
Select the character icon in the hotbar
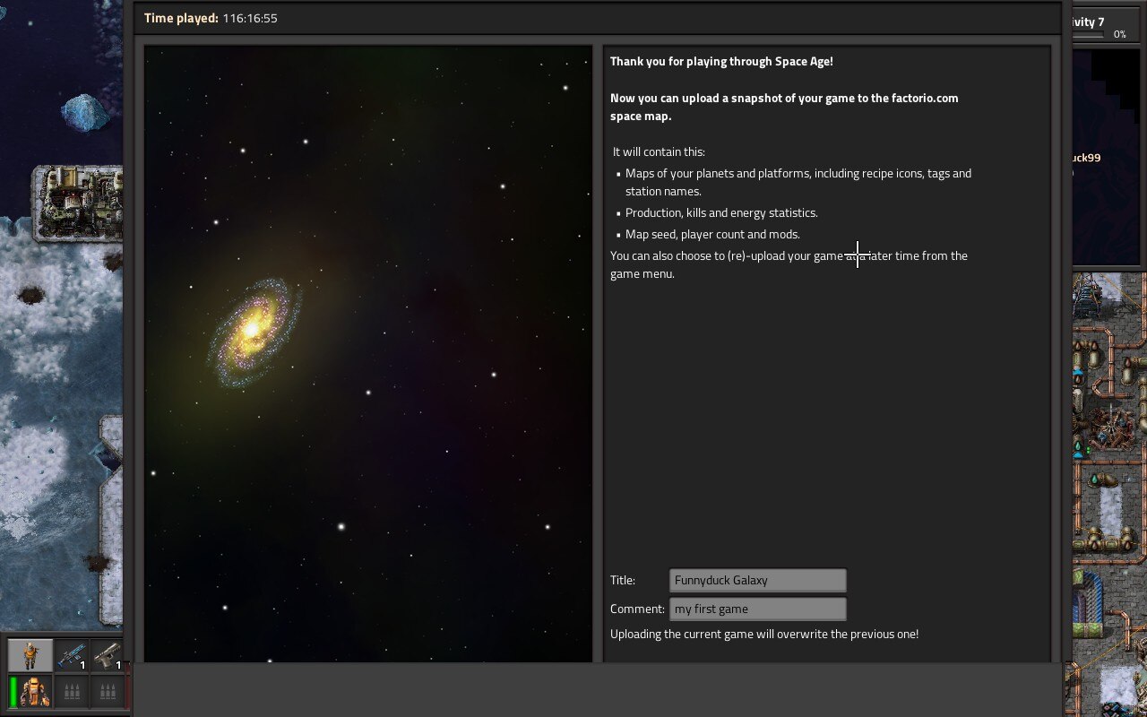[30, 655]
